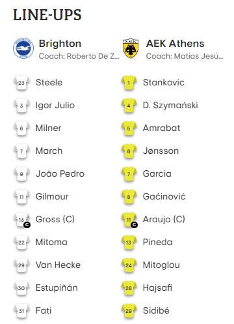Click the LINE-UPS heading
This screenshot has height=324, width=234.
[x=47, y=15]
